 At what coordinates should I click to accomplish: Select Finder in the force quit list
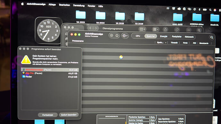[x=50, y=77]
